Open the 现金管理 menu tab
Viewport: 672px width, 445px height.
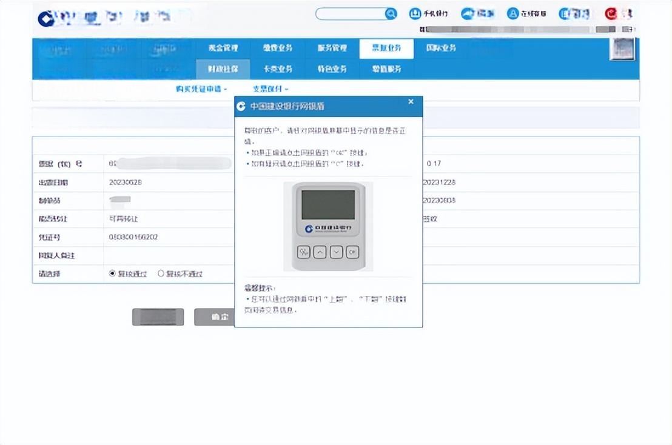click(x=223, y=48)
